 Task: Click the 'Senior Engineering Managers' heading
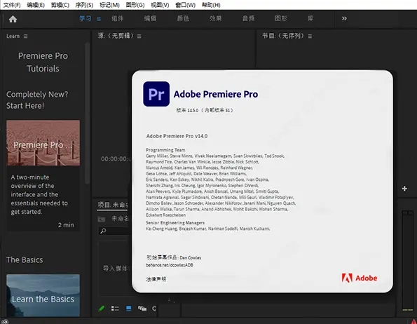[175, 222]
